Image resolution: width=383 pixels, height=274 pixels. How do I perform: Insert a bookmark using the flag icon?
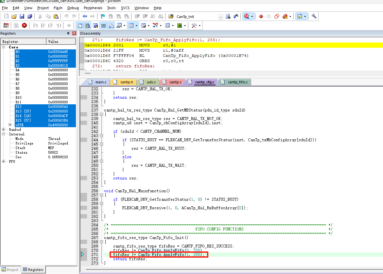(x=103, y=17)
